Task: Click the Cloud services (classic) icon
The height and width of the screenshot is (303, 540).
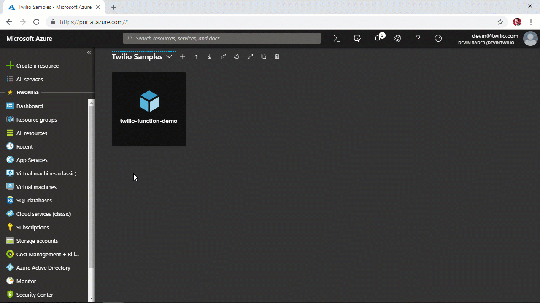Action: tap(10, 213)
